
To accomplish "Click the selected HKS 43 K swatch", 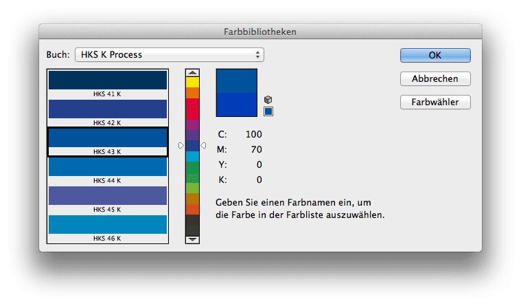I will pyautogui.click(x=108, y=142).
